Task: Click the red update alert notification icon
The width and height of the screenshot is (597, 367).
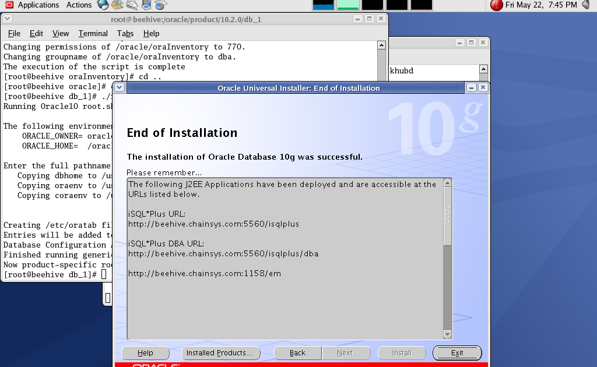Action: tap(497, 5)
